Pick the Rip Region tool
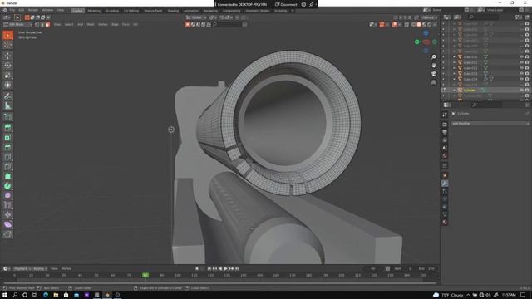 tap(7, 234)
